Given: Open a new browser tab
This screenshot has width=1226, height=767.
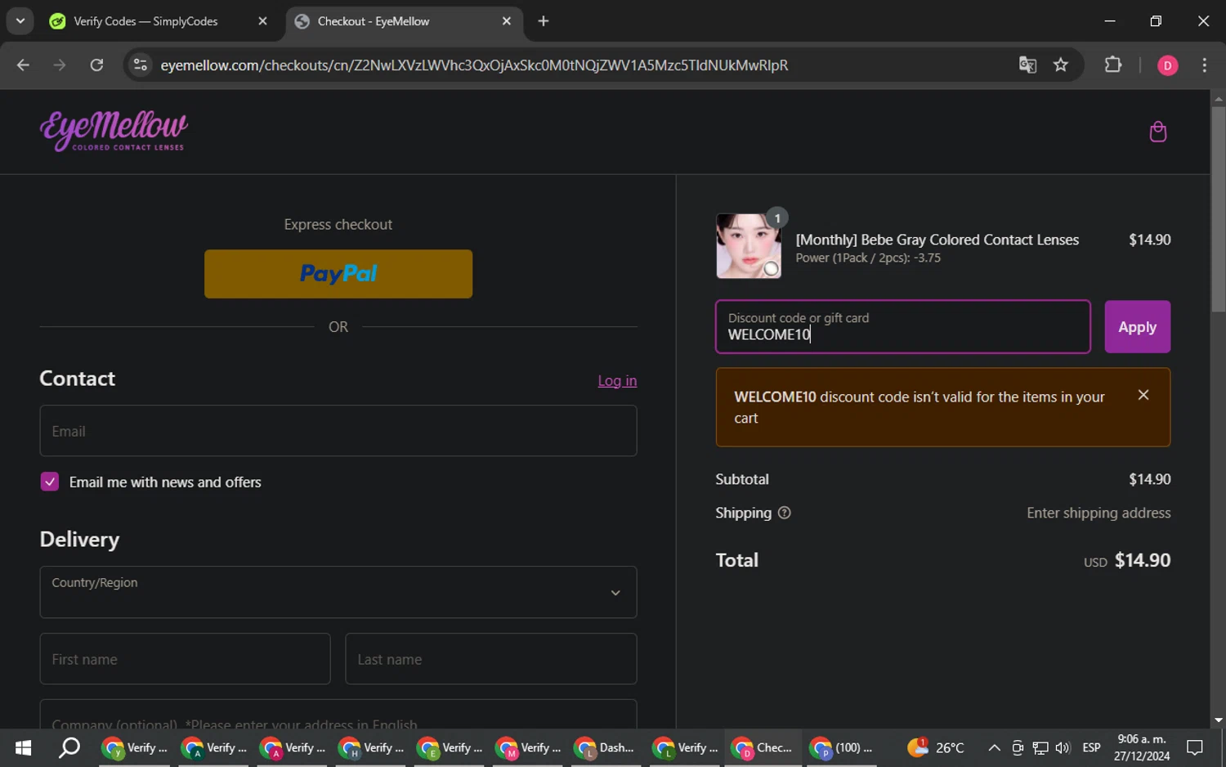Looking at the screenshot, I should (x=544, y=21).
